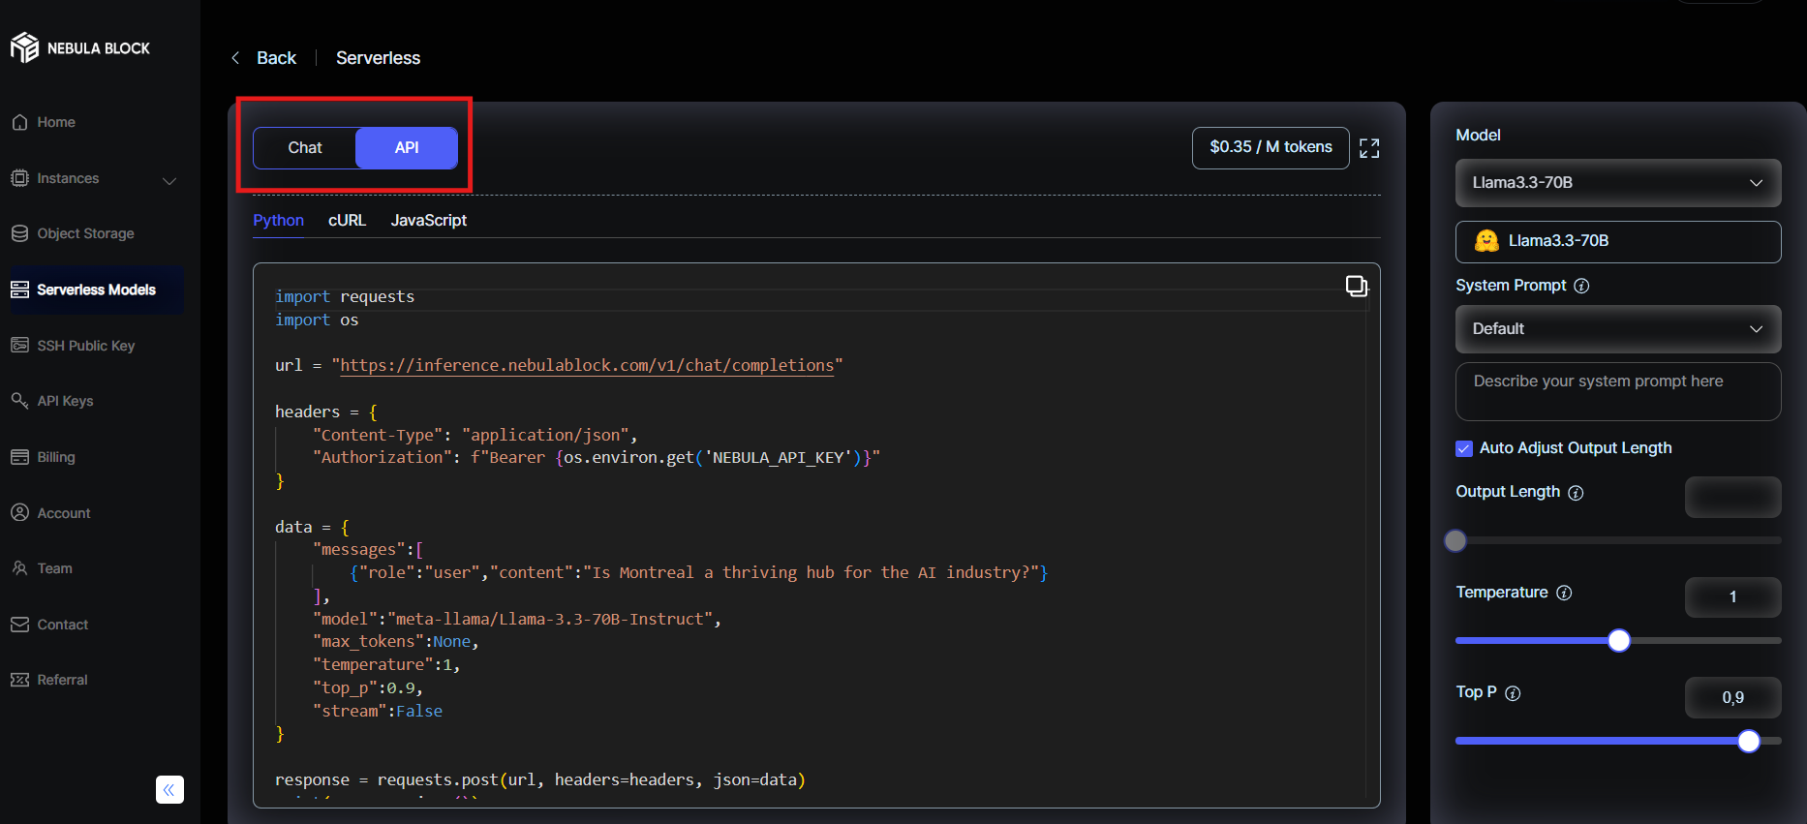Click the Back link

(x=276, y=58)
